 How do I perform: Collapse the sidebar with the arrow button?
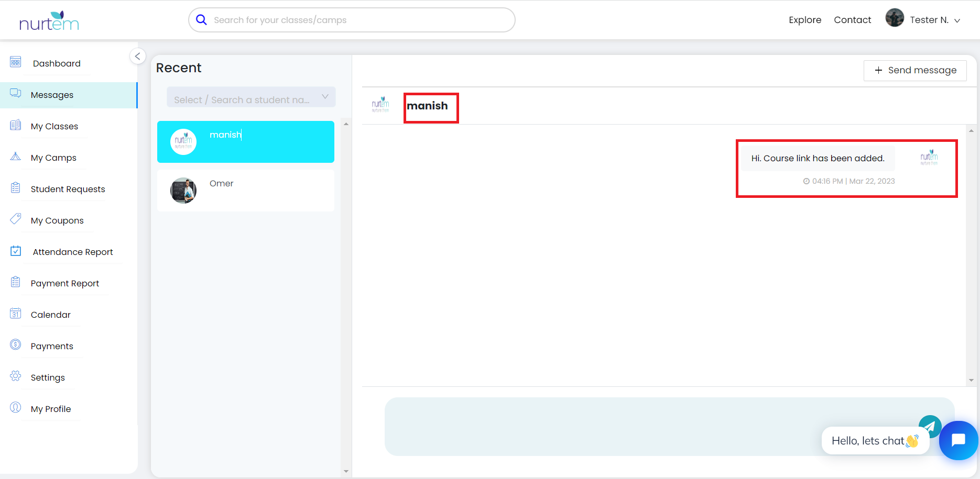(x=137, y=56)
